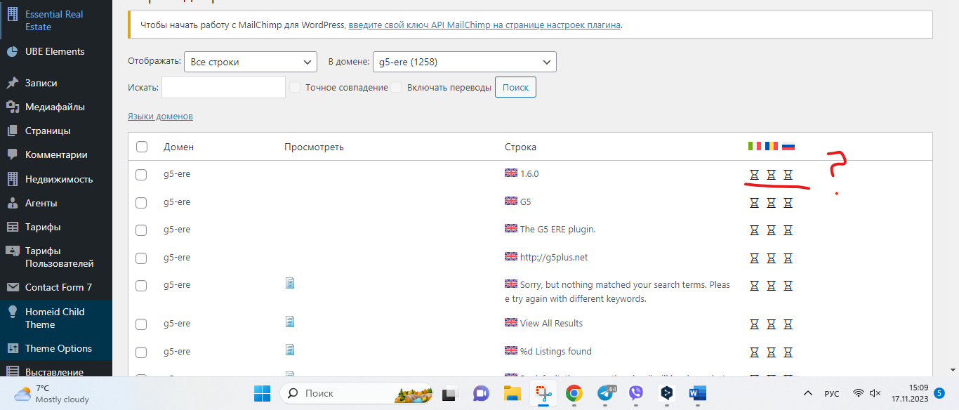This screenshot has width=959, height=410.
Task: Click the Искать text field
Action: tap(223, 87)
